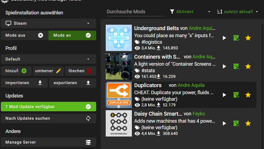This screenshot has width=264, height=149.
Task: Click author link Feyko
Action: 199,114
